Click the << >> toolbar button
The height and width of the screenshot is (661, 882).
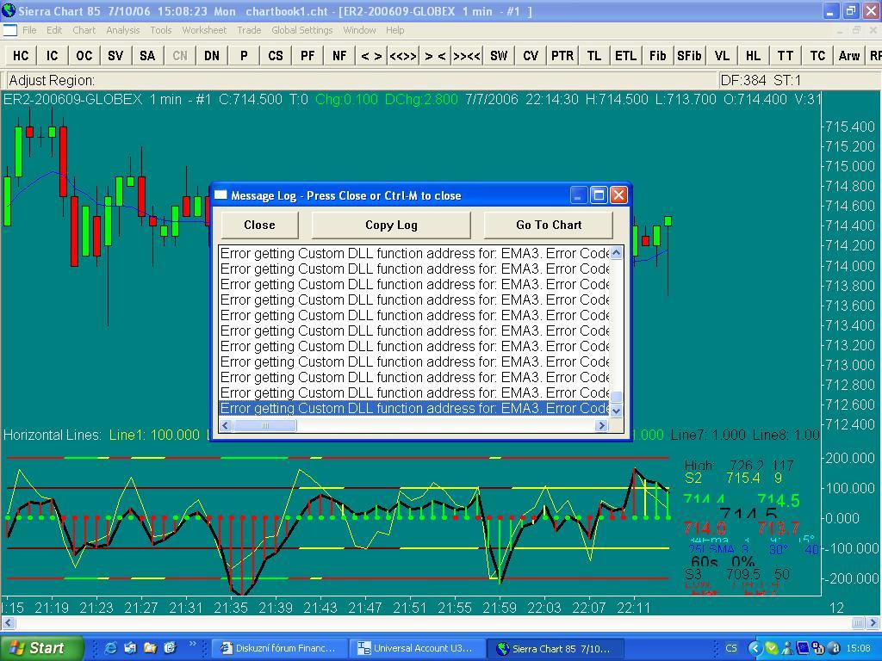click(402, 55)
